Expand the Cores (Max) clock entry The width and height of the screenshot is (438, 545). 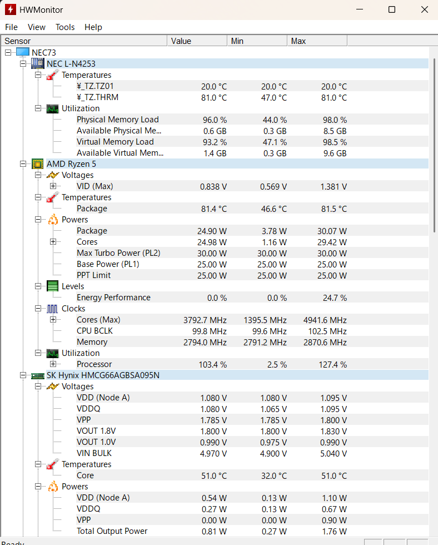[x=53, y=319]
